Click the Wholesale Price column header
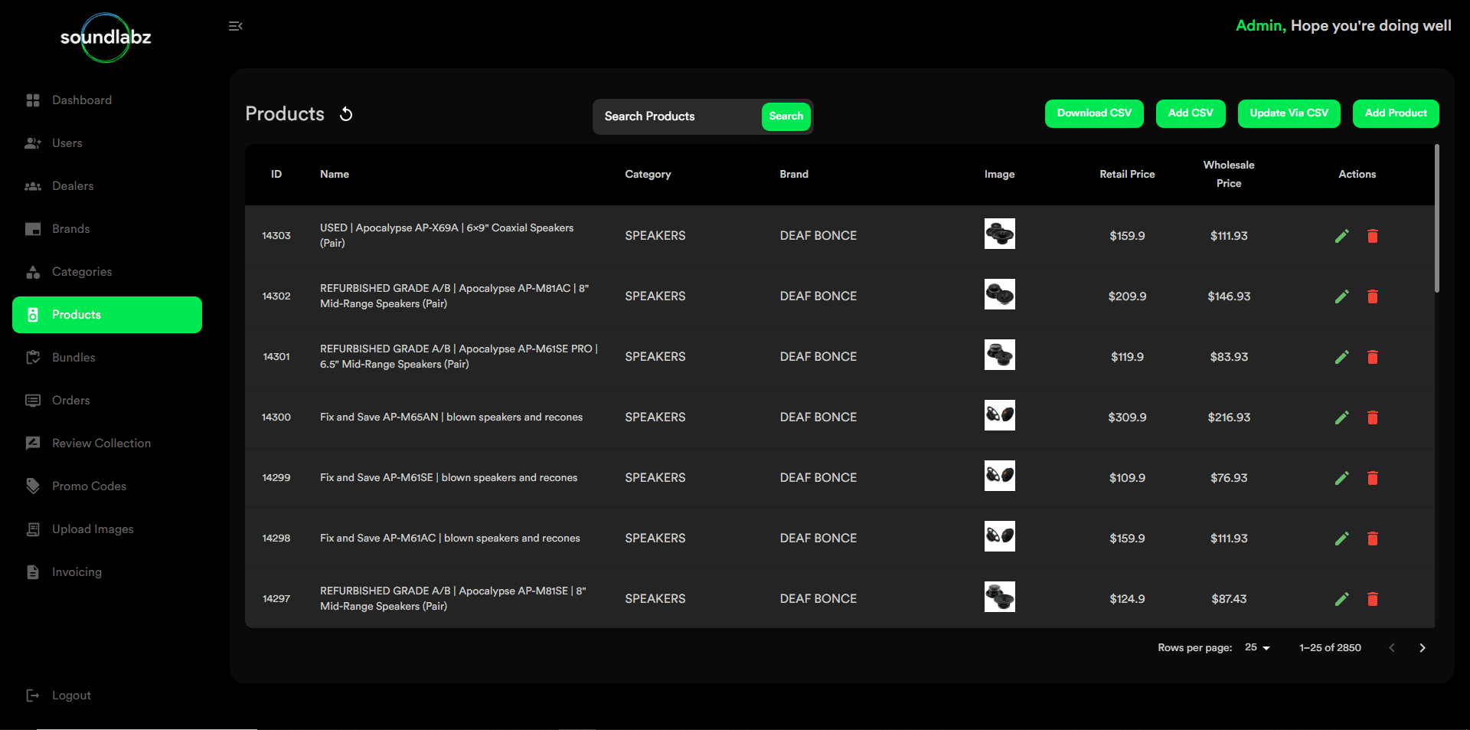Viewport: 1470px width, 730px height. [x=1229, y=175]
